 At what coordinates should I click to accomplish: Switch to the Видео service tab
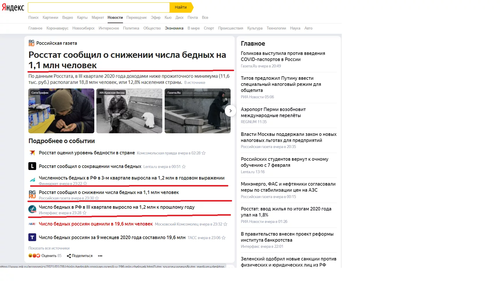[x=68, y=17]
